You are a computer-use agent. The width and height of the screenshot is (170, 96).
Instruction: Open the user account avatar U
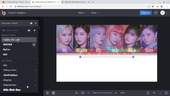[x=162, y=13]
